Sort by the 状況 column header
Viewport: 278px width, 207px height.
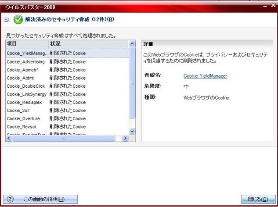pos(89,44)
